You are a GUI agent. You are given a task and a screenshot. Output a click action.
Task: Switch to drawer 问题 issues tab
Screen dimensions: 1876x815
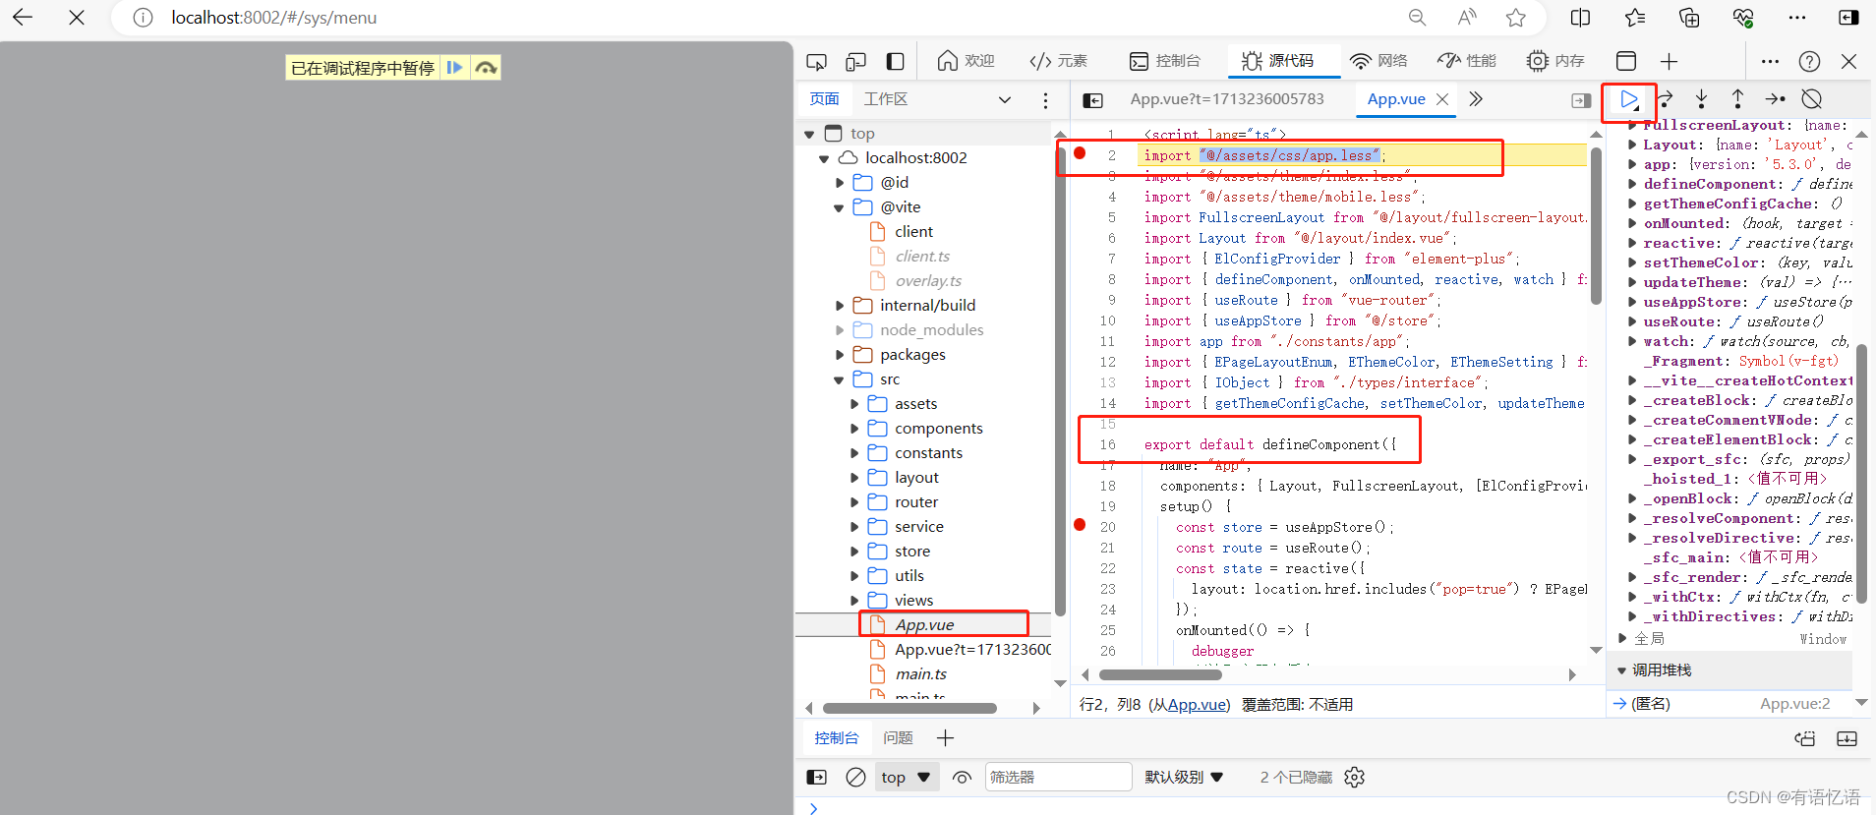(x=898, y=738)
